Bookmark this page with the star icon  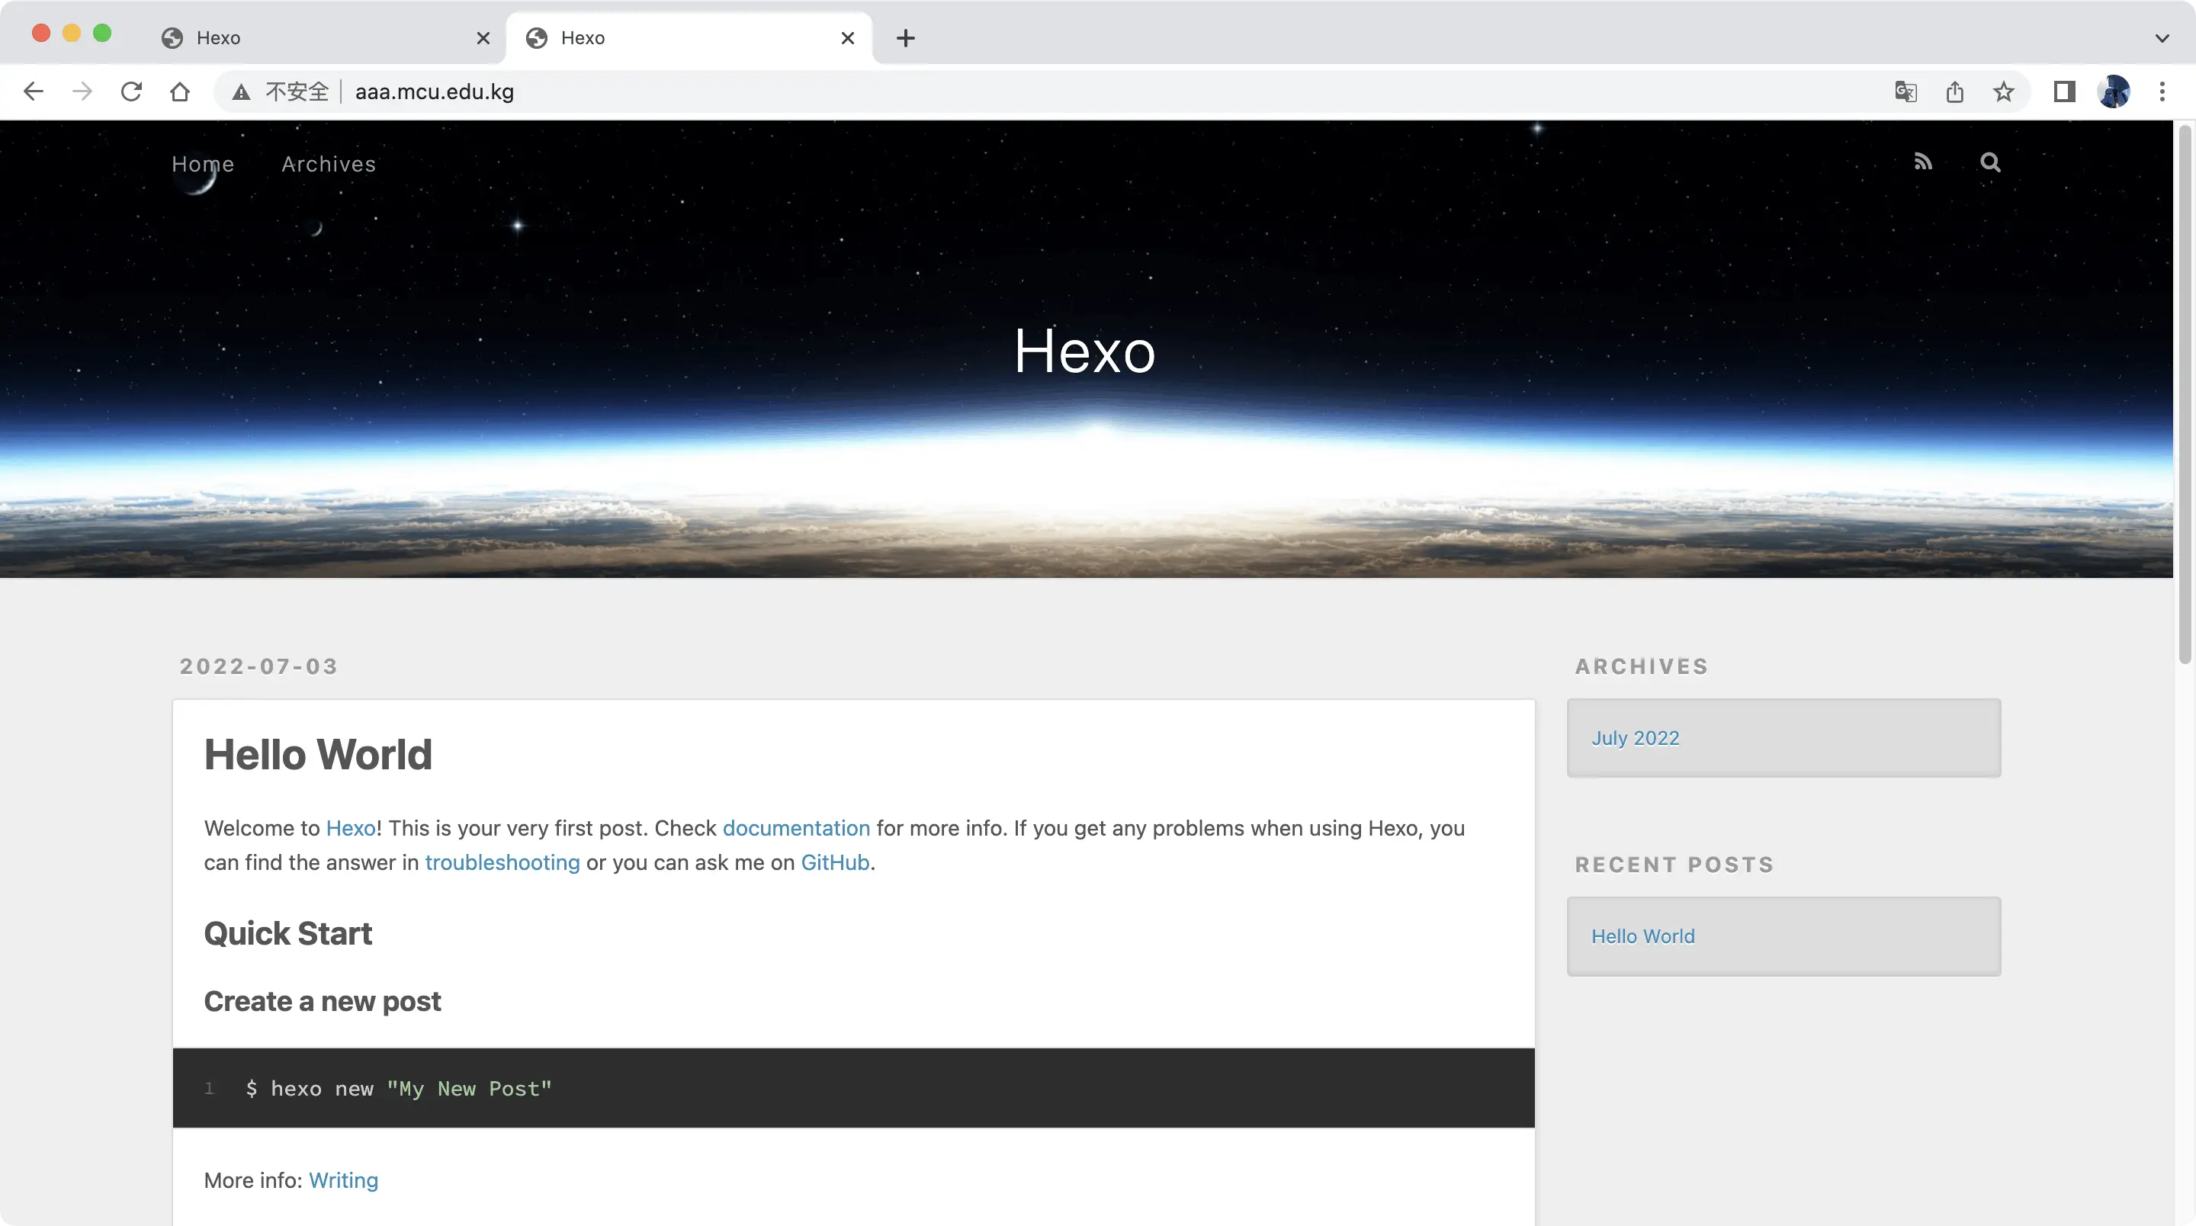[2003, 91]
